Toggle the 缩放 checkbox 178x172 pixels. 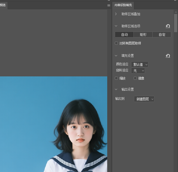116,78
